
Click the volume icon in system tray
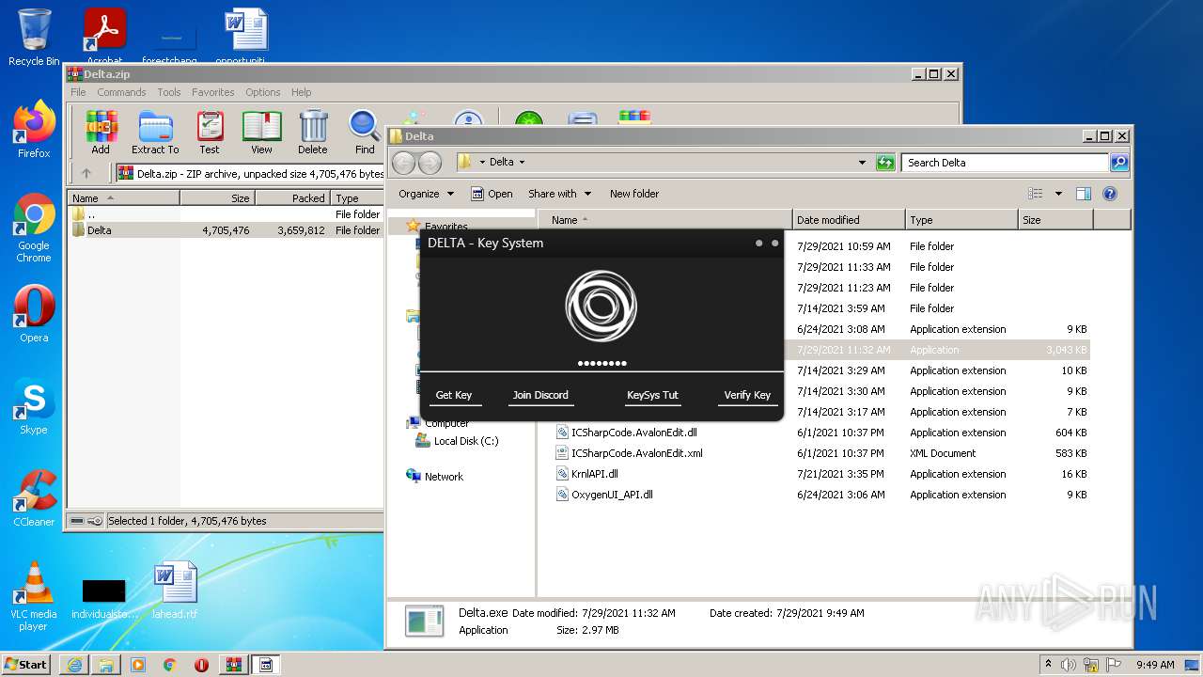tap(1069, 665)
